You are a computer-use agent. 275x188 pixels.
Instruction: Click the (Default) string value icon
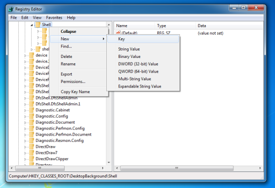click(x=118, y=32)
